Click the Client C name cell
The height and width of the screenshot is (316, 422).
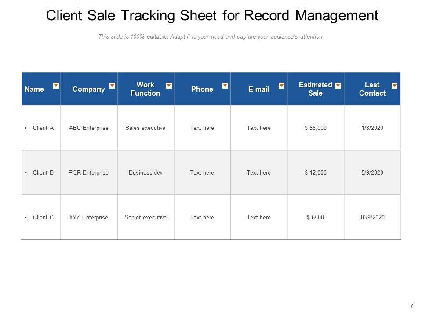[x=41, y=217]
